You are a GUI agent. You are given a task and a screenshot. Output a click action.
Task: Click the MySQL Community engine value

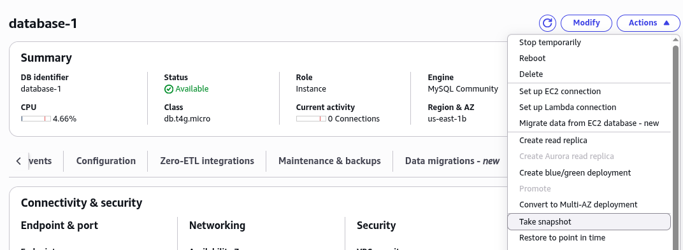[463, 89]
